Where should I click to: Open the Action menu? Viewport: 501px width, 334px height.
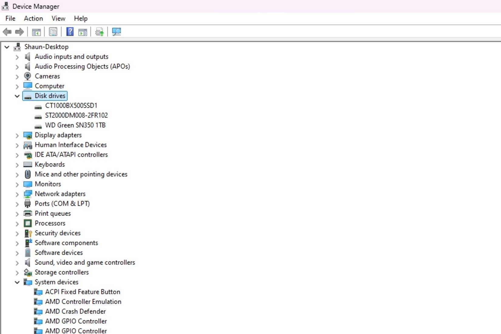click(x=33, y=19)
